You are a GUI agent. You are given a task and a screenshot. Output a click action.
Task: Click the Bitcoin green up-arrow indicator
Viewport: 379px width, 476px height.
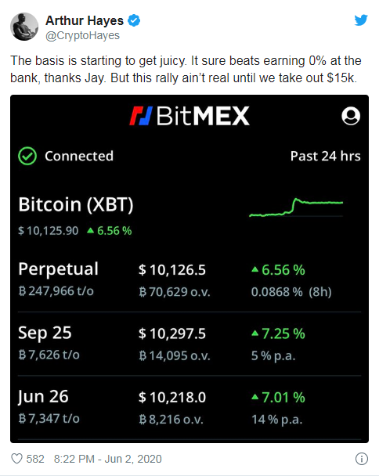(x=90, y=231)
